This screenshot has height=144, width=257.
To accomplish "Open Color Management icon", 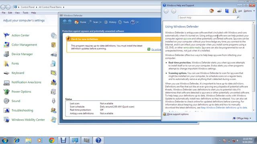I will [6, 45].
